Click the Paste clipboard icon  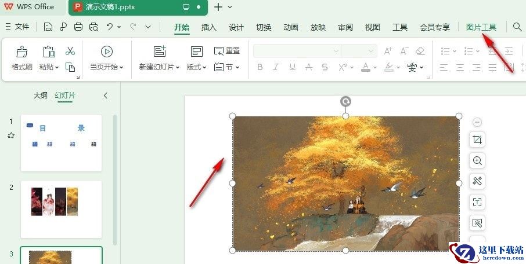[49, 52]
